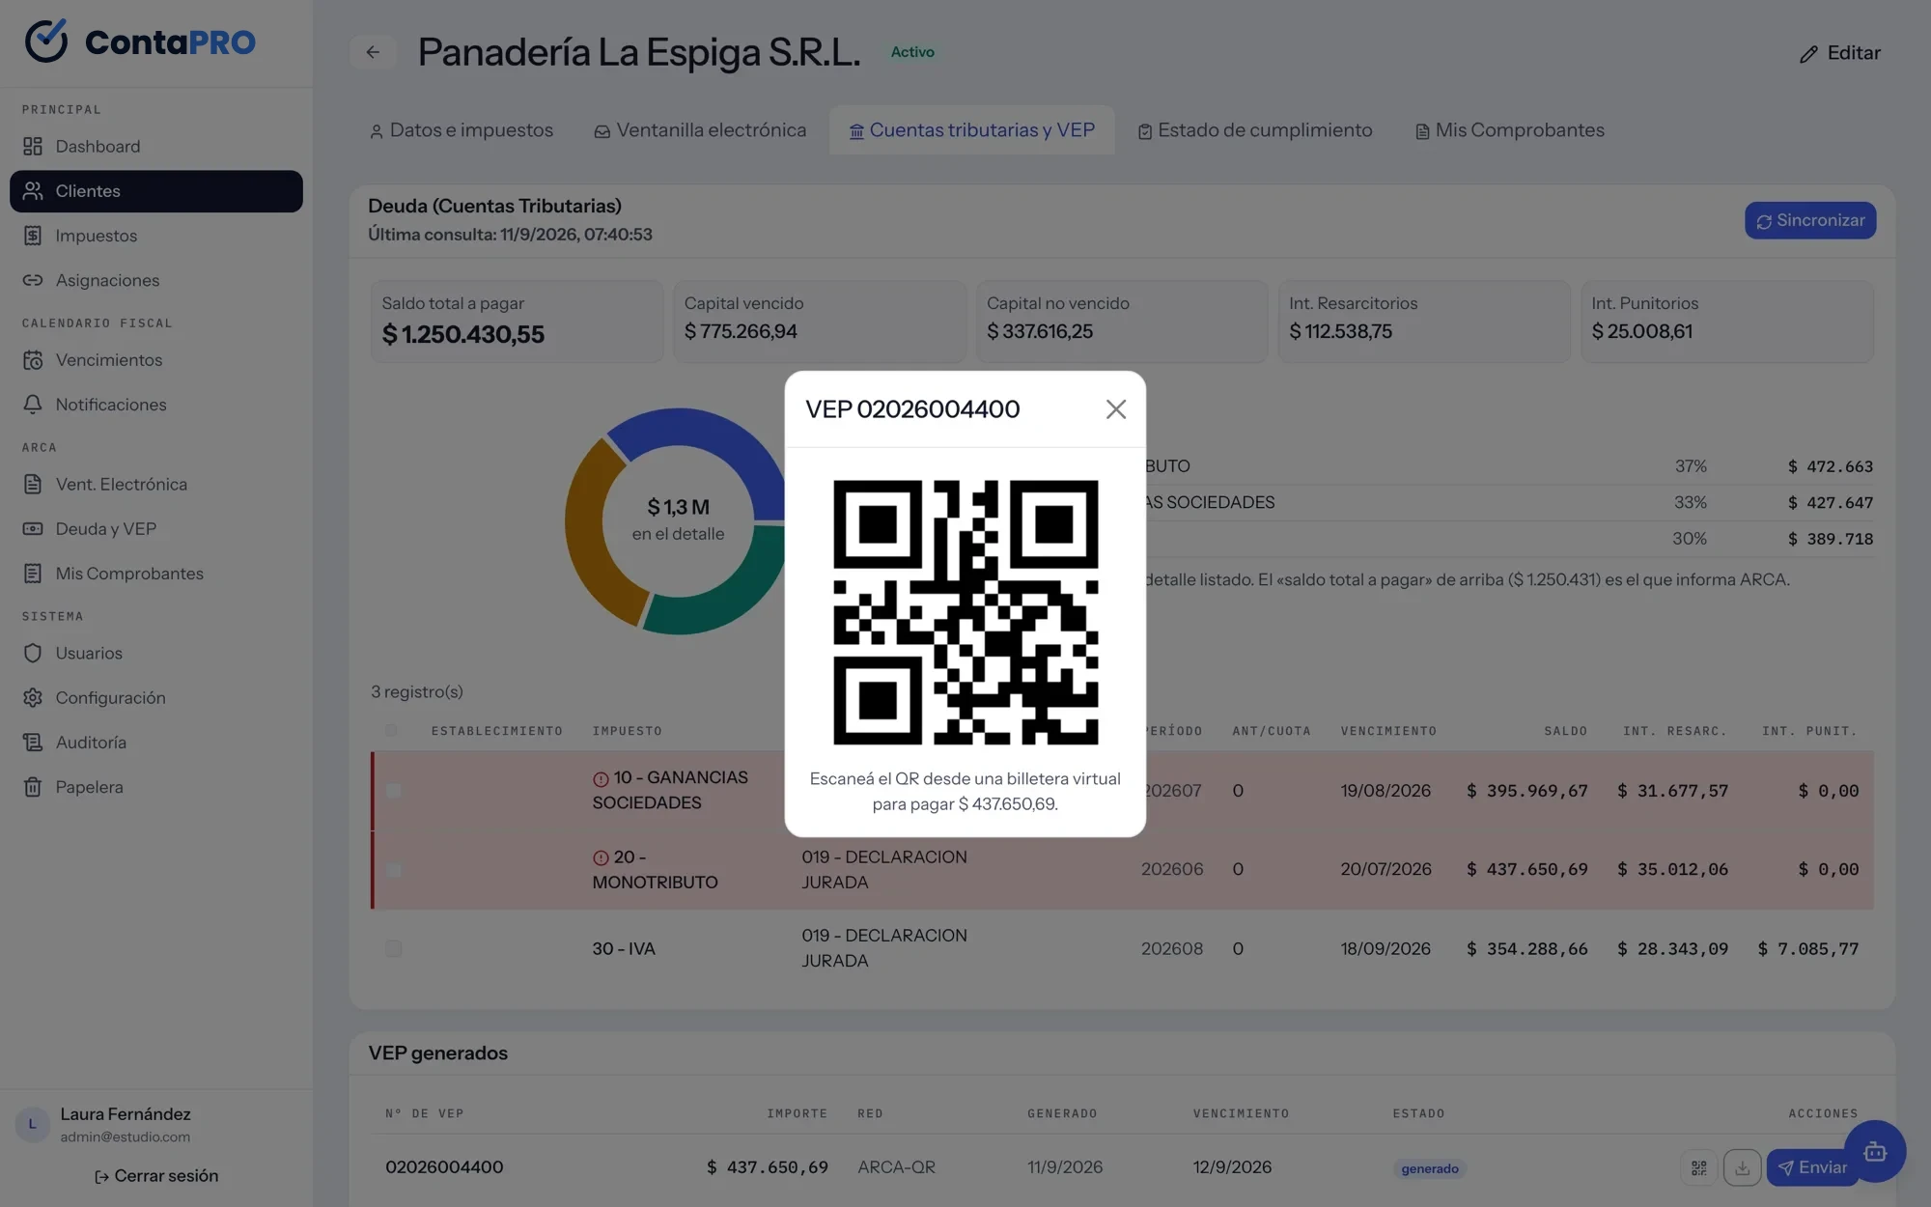
Task: Go to Impuestos in sidebar
Action: [x=156, y=236]
